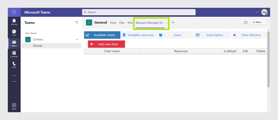The image size is (278, 120).
Task: Open the Available resources section
Action: 139,35
